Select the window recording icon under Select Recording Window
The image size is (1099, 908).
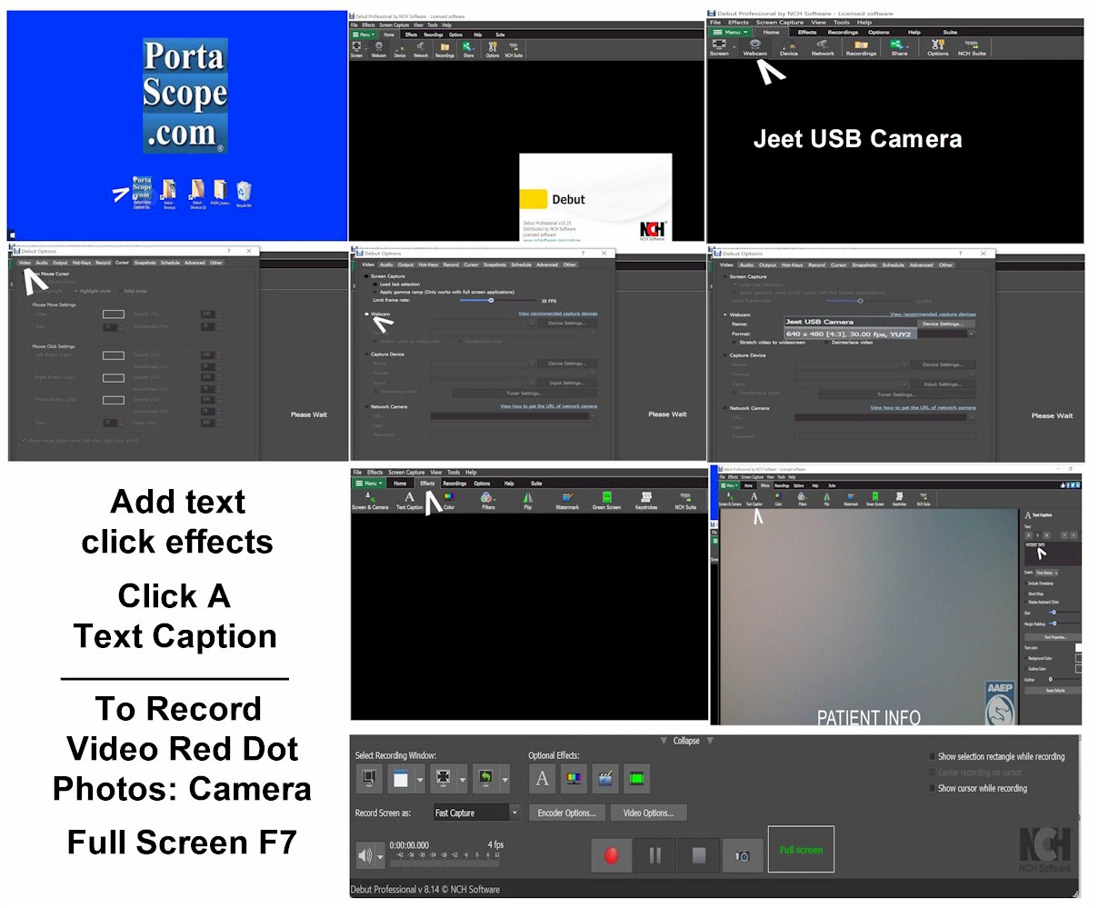(x=401, y=778)
